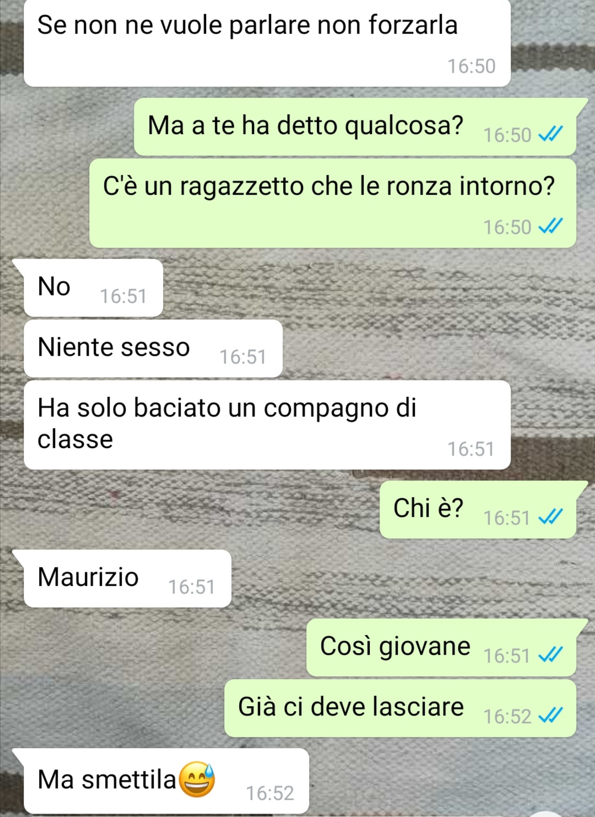
Task: Tap the read ticks on "Ma a te ha detto qualcosa?"
Action: (x=550, y=134)
